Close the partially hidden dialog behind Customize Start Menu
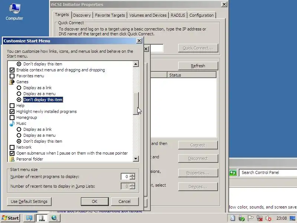Screen dimensions: 297x223 pyautogui.click(x=146, y=49)
